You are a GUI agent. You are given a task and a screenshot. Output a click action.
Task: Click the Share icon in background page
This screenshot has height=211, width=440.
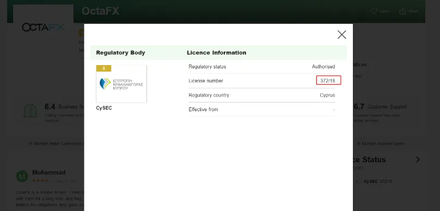point(402,11)
